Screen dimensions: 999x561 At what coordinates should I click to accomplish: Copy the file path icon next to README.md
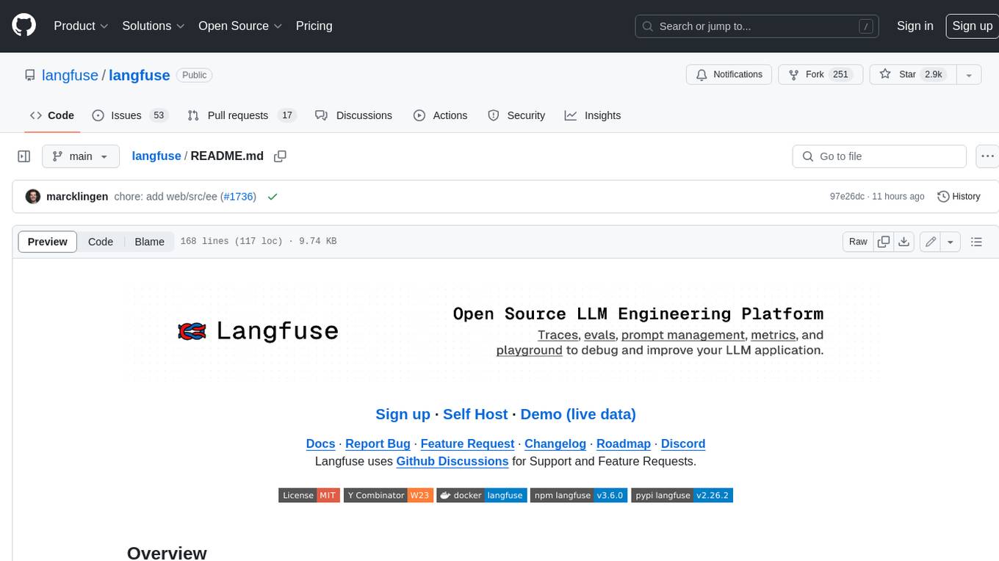pos(280,156)
